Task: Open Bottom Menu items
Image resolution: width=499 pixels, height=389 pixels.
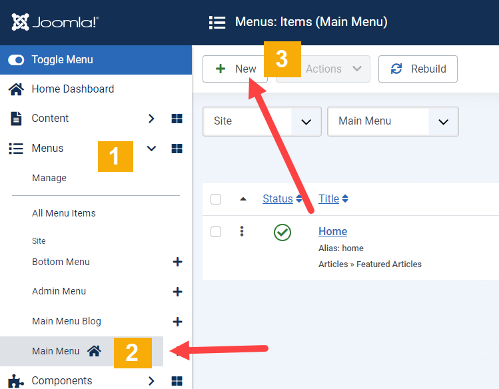Action: coord(61,262)
